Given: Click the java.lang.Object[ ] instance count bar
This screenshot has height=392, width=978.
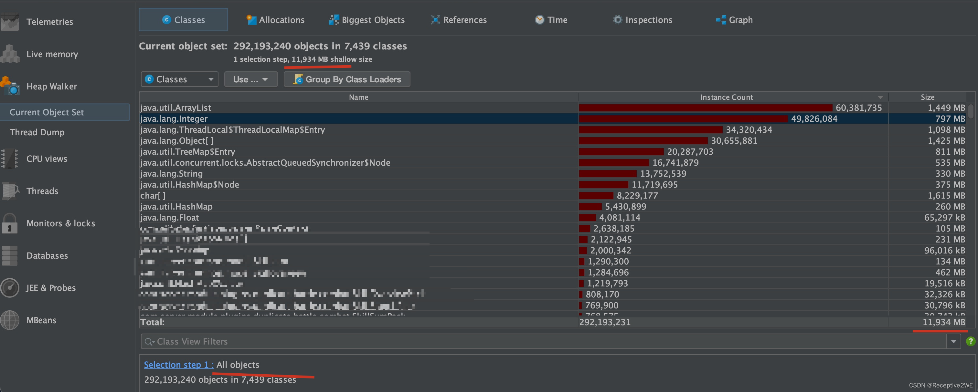Looking at the screenshot, I should [x=643, y=141].
